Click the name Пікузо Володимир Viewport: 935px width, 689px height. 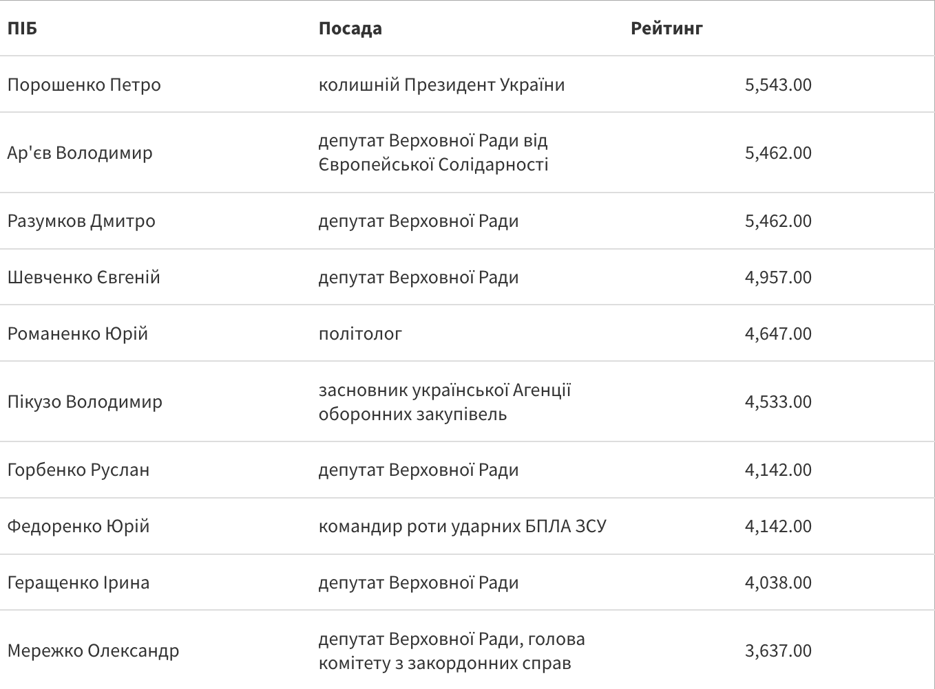point(85,402)
